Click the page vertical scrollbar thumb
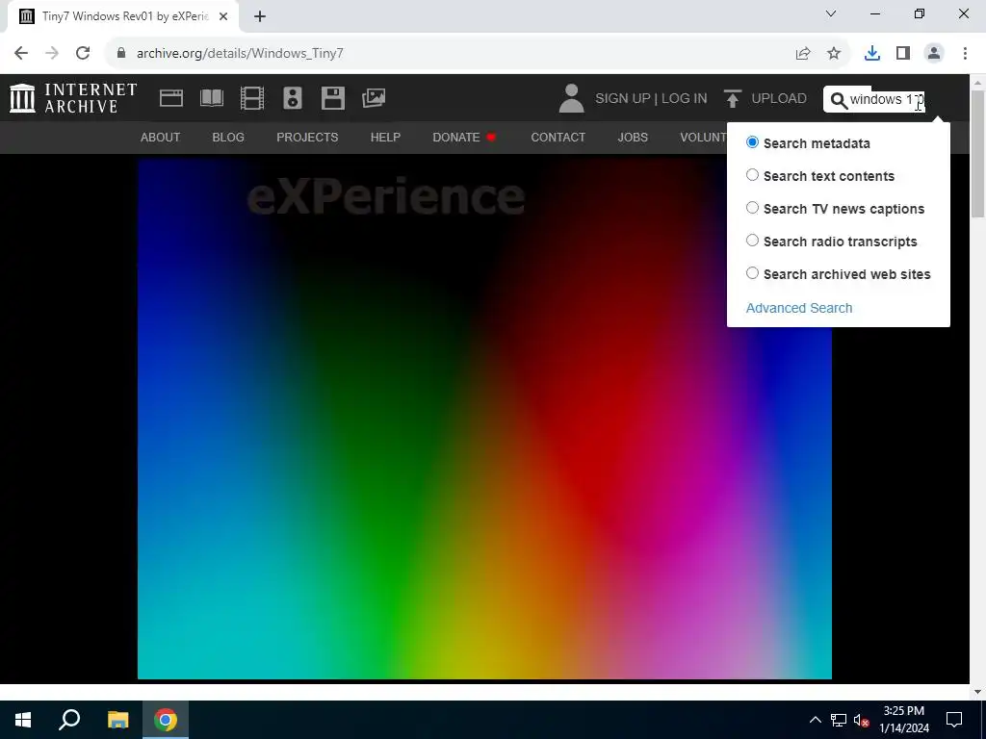 (978, 153)
